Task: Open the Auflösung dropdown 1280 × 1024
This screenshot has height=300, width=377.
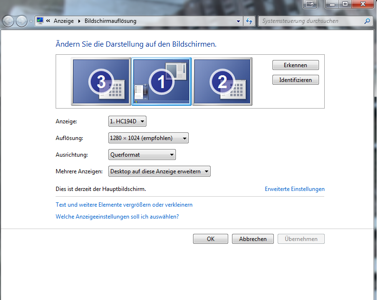Action: coord(148,138)
